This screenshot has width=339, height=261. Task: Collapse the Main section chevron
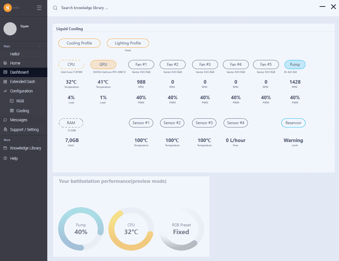tap(39, 46)
